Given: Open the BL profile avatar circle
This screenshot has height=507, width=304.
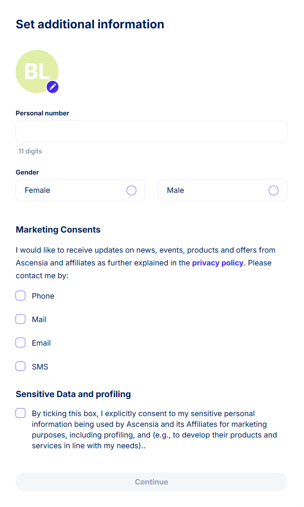Looking at the screenshot, I should (37, 71).
